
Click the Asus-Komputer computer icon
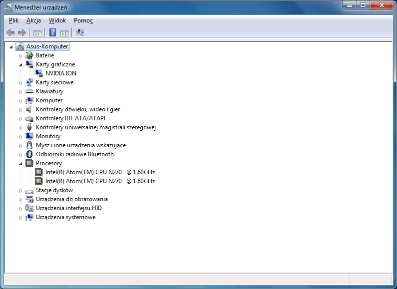[x=20, y=46]
